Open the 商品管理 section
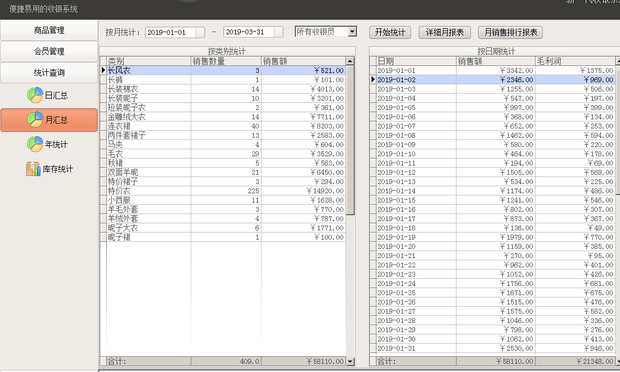Image resolution: width=620 pixels, height=372 pixels. [49, 31]
